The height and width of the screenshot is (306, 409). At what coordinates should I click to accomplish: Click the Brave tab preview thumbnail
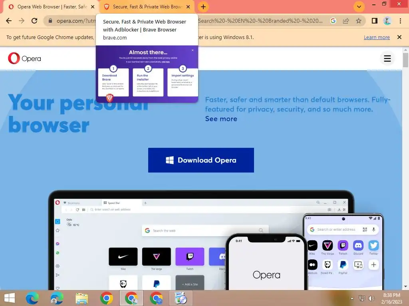tap(147, 74)
